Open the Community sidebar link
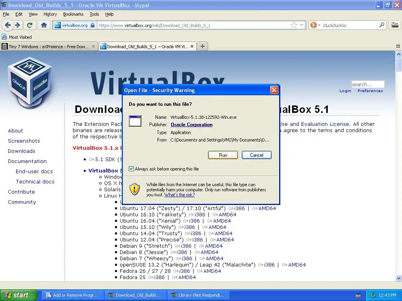This screenshot has height=301, width=402. [x=22, y=202]
